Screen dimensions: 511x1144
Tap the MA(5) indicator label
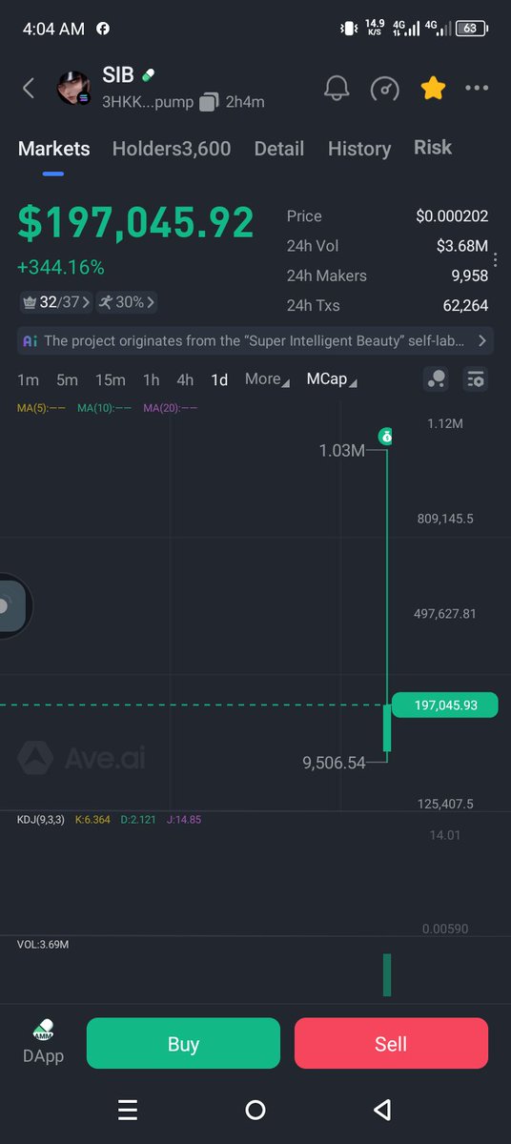point(41,408)
